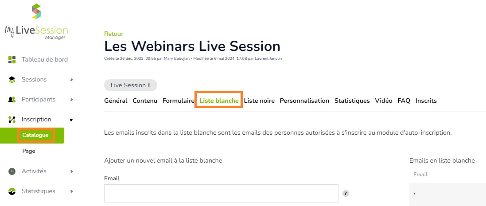Show the help tooltip next to Email field

point(346,194)
